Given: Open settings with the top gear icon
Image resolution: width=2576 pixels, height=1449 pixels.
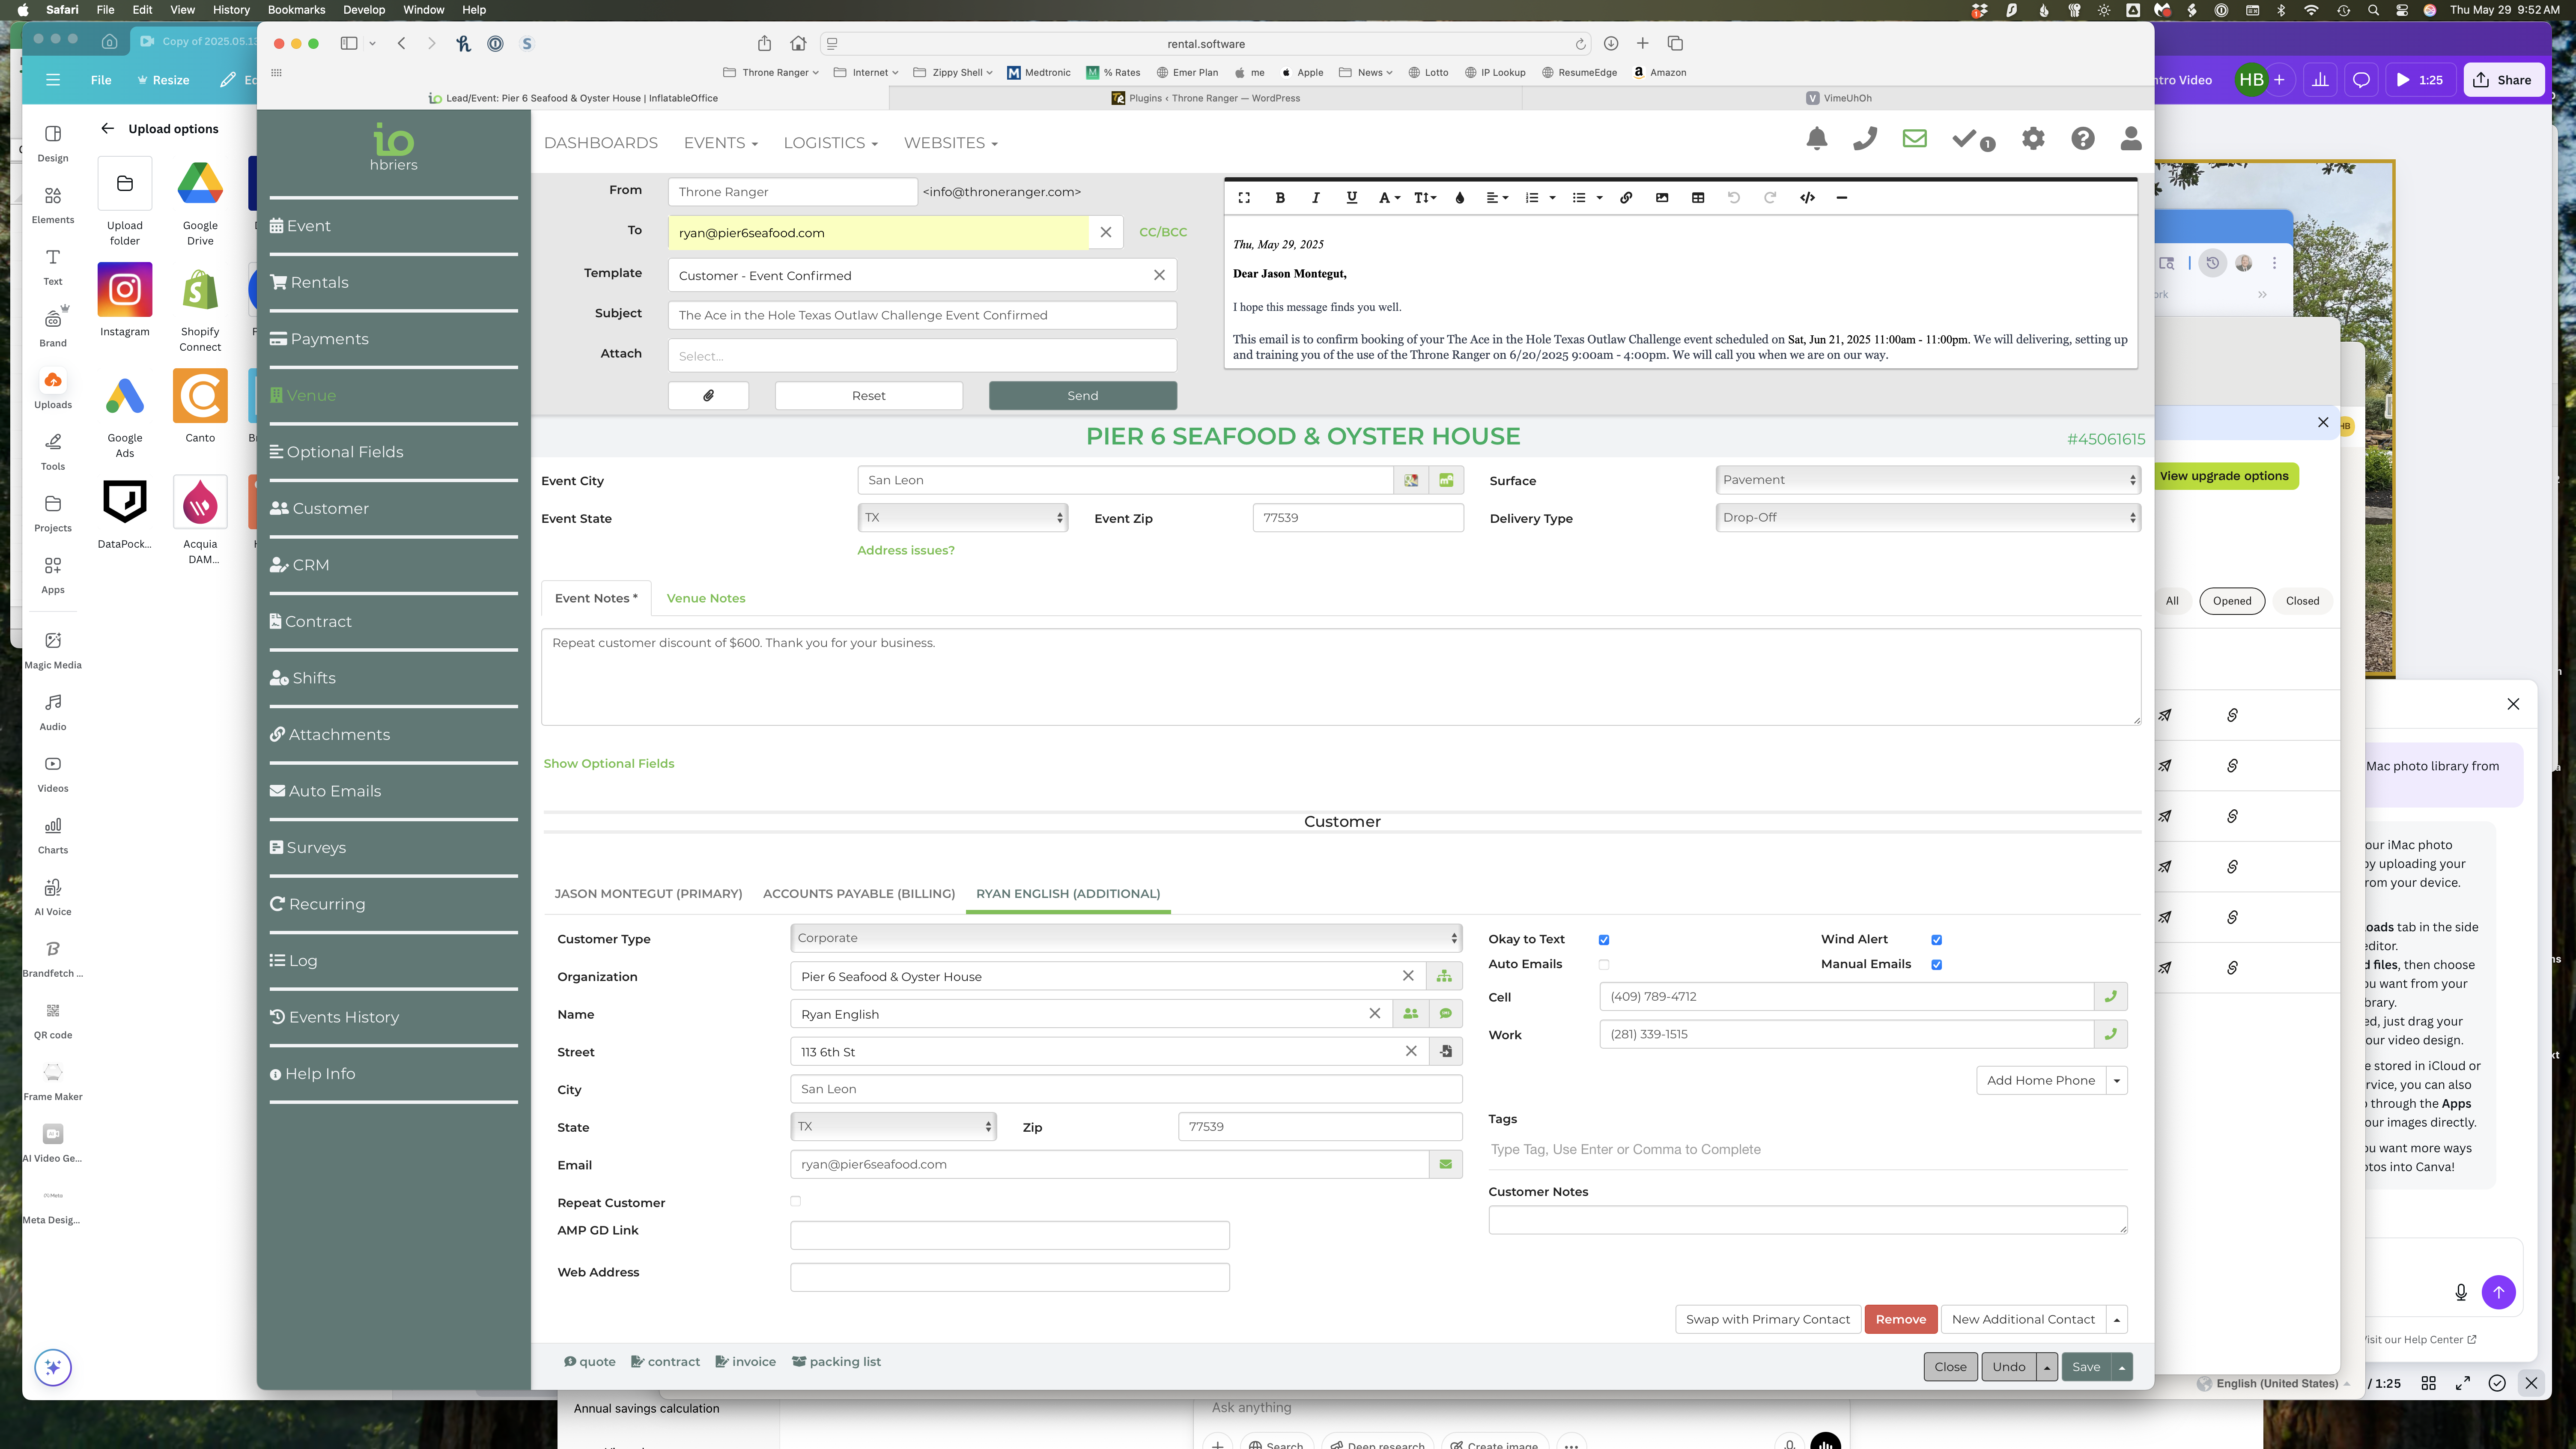Looking at the screenshot, I should (x=2033, y=139).
